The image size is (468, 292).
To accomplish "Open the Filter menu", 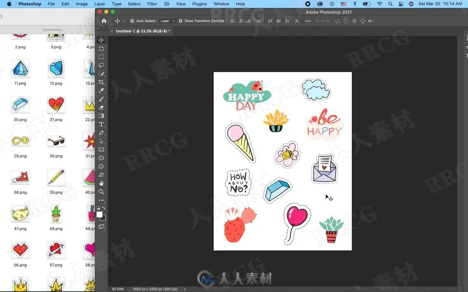I will pos(152,4).
